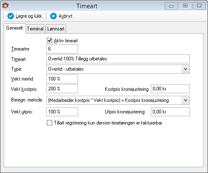Screen dimensions: 208x173
Task: Click the blue X Avbryt icon
Action: click(53, 16)
